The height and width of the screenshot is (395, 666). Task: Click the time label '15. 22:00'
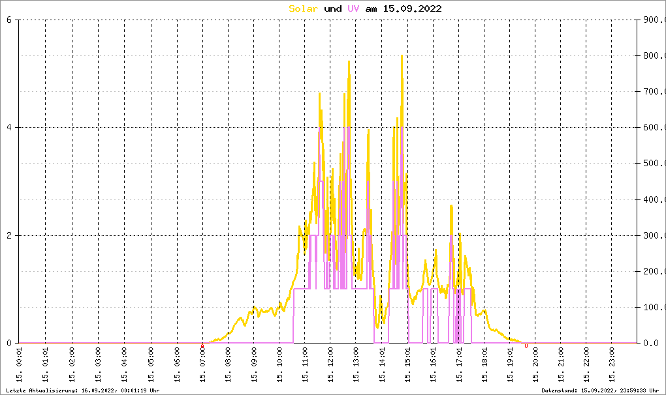tap(586, 365)
